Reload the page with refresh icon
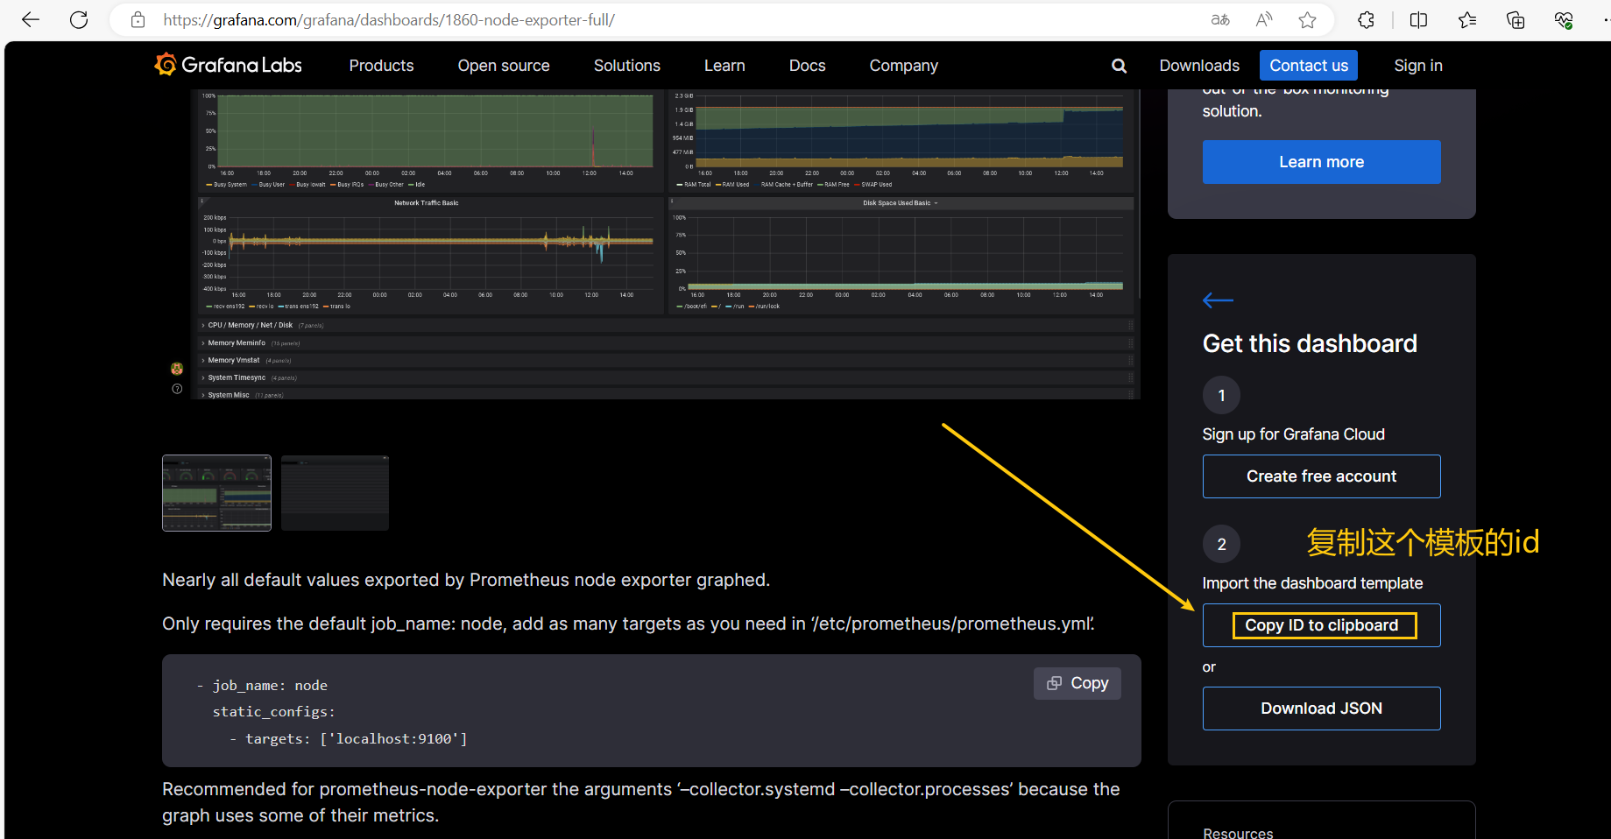The height and width of the screenshot is (839, 1611). click(x=79, y=19)
